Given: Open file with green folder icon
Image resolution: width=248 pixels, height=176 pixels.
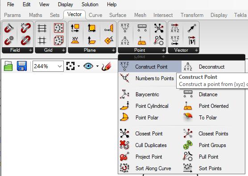Looking at the screenshot, I should tap(8, 66).
